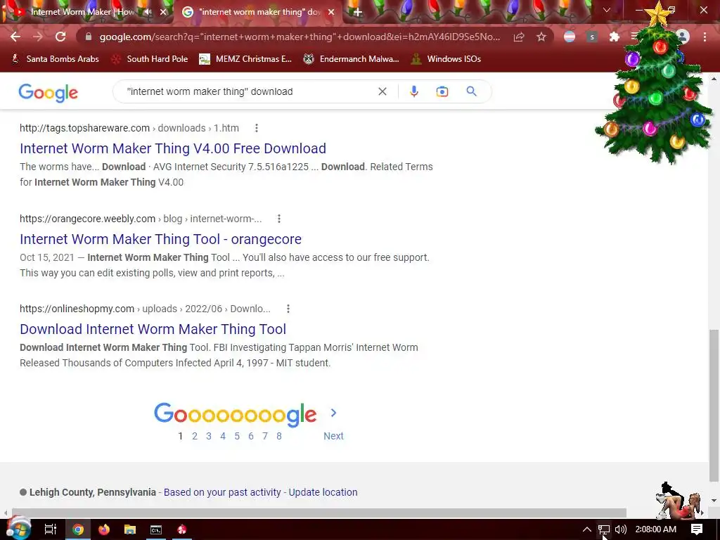The height and width of the screenshot is (540, 720).
Task: Go to the Google home logo
Action: (x=49, y=92)
